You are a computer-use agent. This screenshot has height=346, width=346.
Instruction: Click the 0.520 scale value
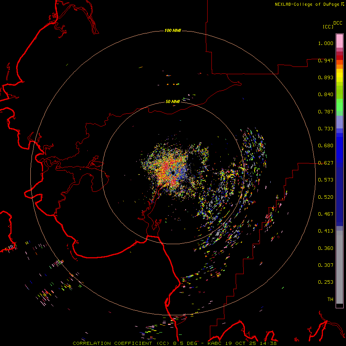click(326, 197)
